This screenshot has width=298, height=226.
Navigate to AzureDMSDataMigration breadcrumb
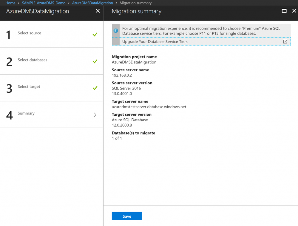pyautogui.click(x=92, y=3)
